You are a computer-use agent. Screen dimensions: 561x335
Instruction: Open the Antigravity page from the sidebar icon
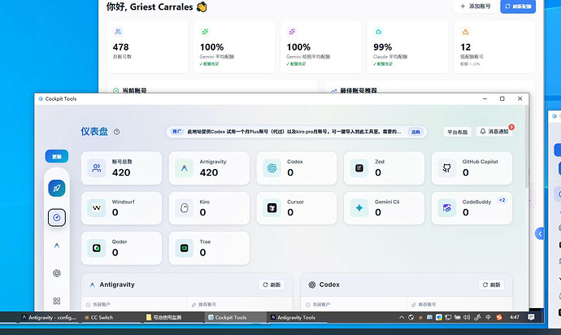57,246
